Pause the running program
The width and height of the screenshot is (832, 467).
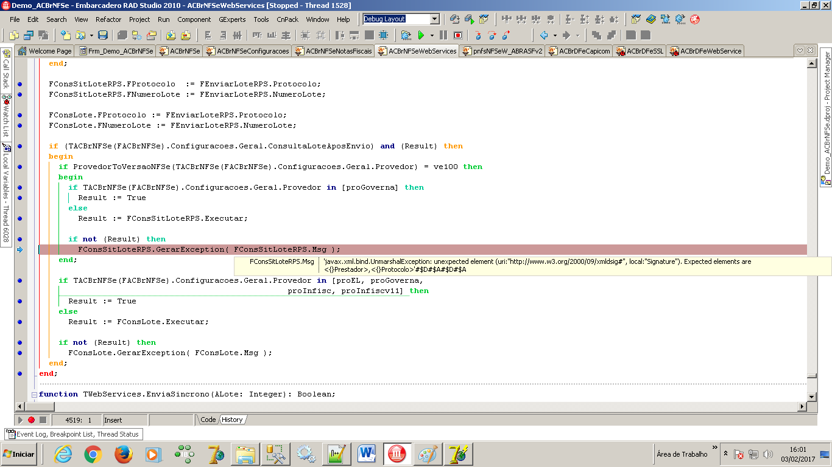click(x=443, y=35)
